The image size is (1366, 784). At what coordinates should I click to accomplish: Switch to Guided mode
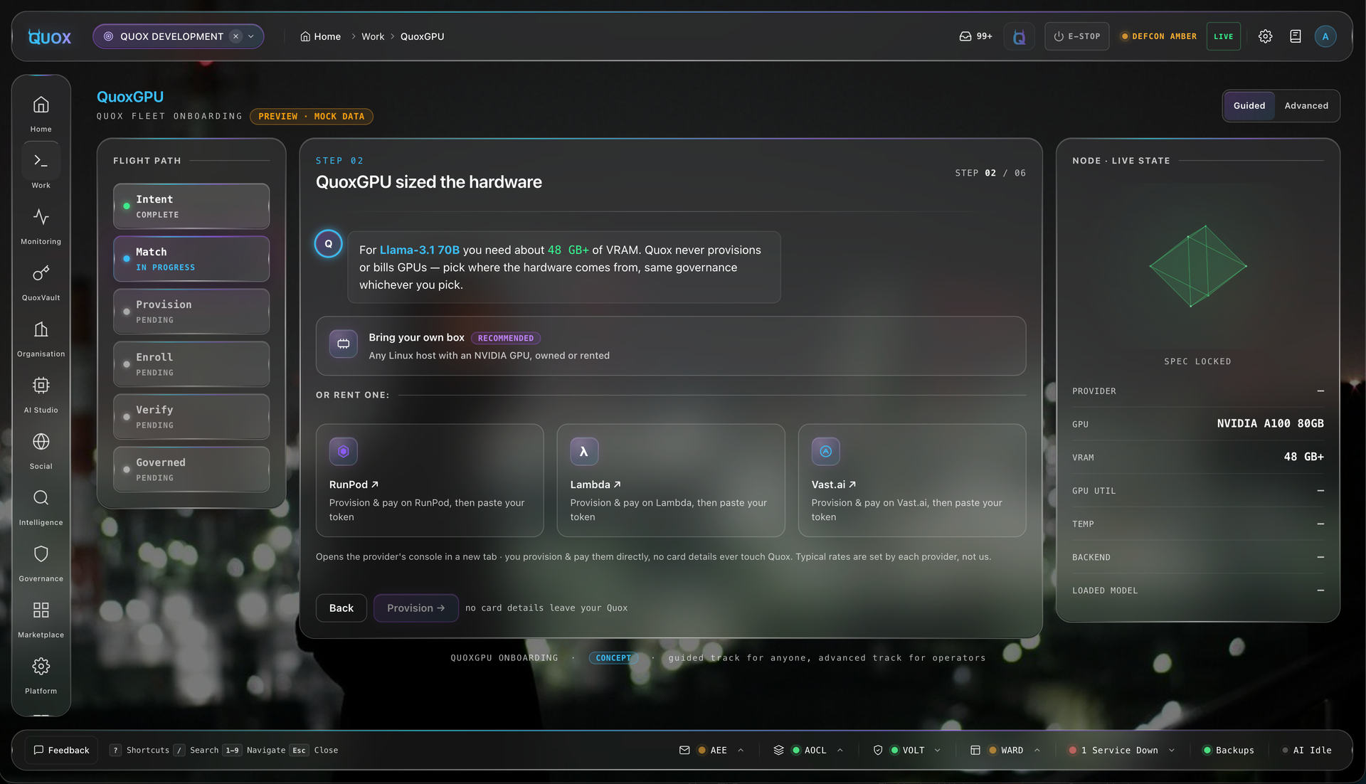point(1249,106)
